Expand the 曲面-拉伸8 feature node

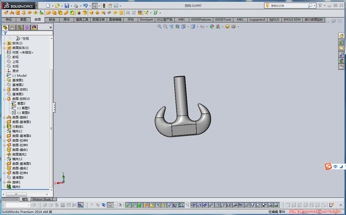coord(4,141)
